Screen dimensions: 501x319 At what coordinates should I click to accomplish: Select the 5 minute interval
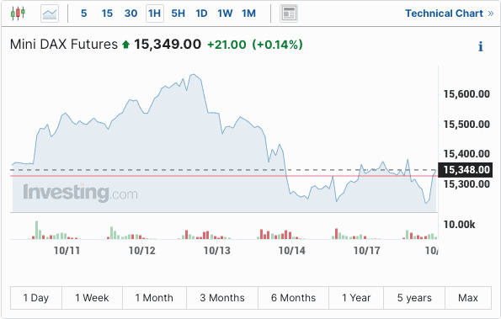83,13
